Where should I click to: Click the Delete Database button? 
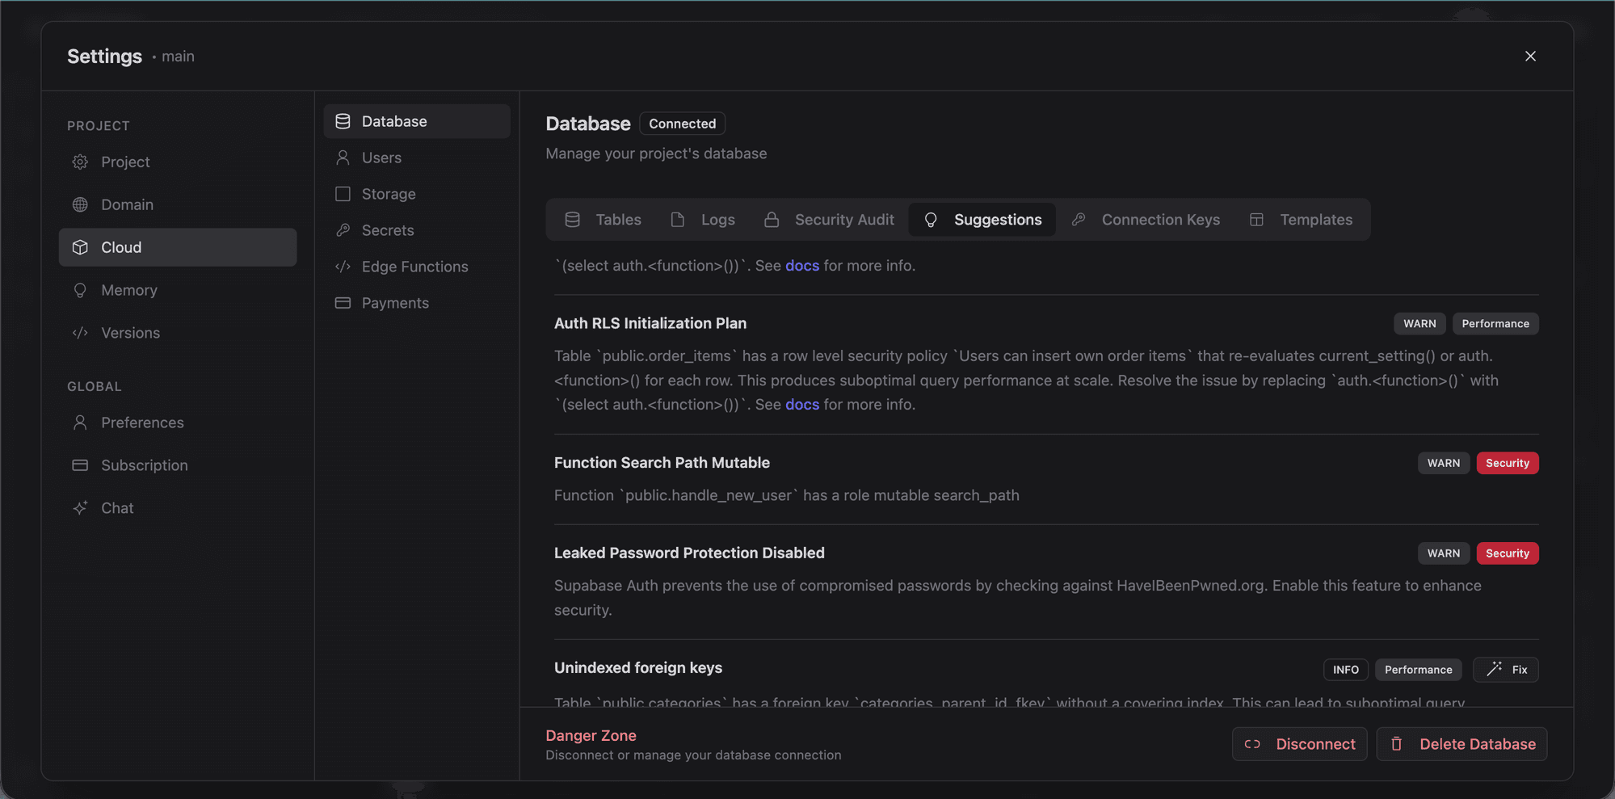pos(1461,744)
